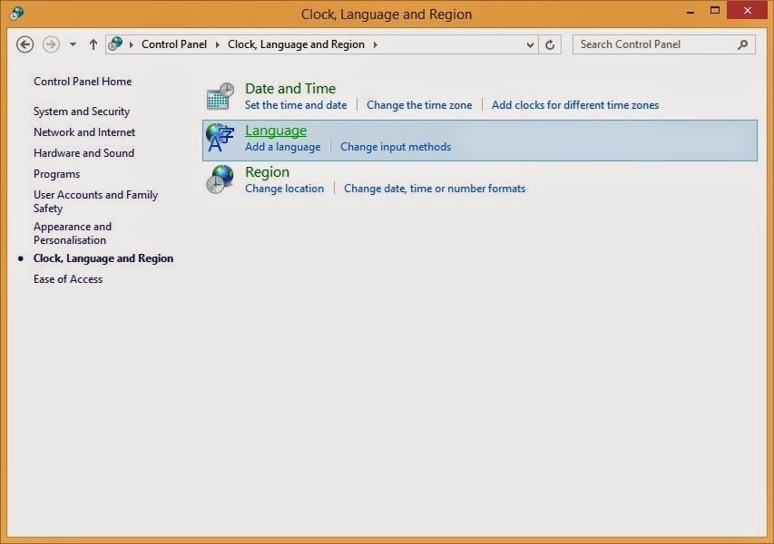This screenshot has height=544, width=774.
Task: Refresh the page with the refresh icon
Action: point(549,44)
